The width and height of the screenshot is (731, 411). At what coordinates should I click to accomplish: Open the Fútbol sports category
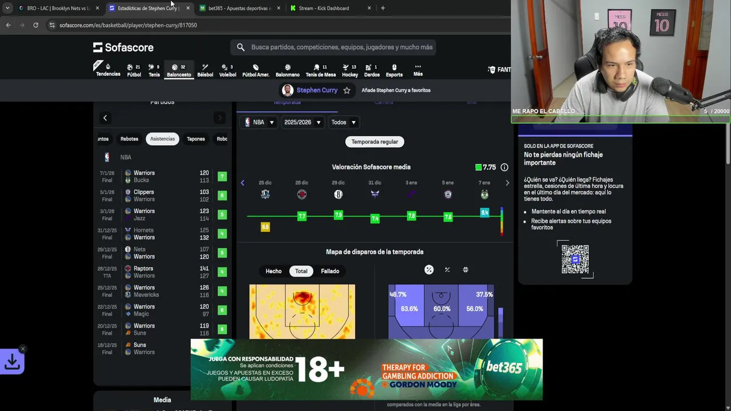click(x=134, y=70)
